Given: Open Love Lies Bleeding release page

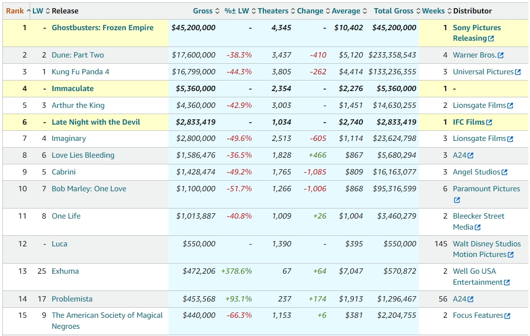Looking at the screenshot, I should [83, 155].
